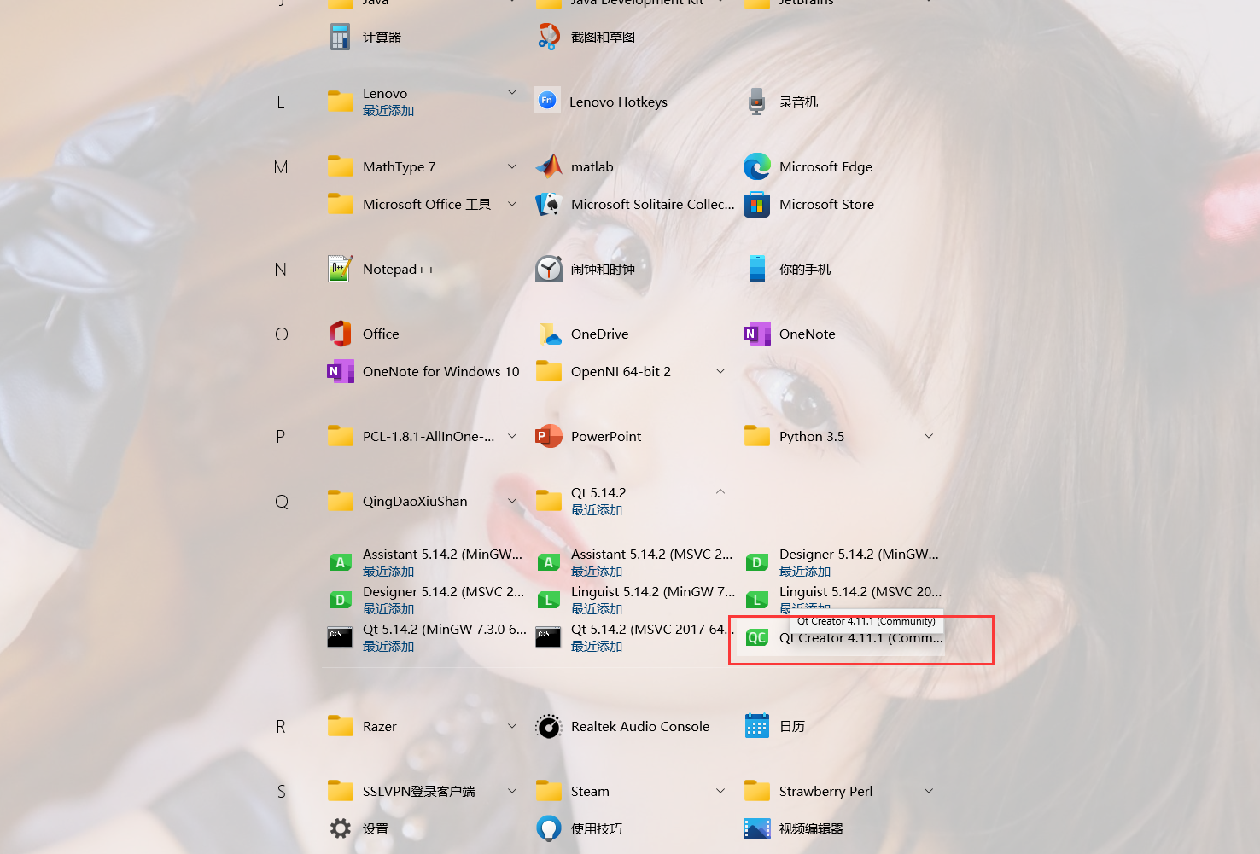The width and height of the screenshot is (1260, 854).
Task: Expand Microsoft Office 工具 folder chevron
Action: (512, 204)
